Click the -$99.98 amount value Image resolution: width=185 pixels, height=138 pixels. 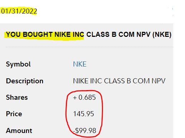pos(84,130)
